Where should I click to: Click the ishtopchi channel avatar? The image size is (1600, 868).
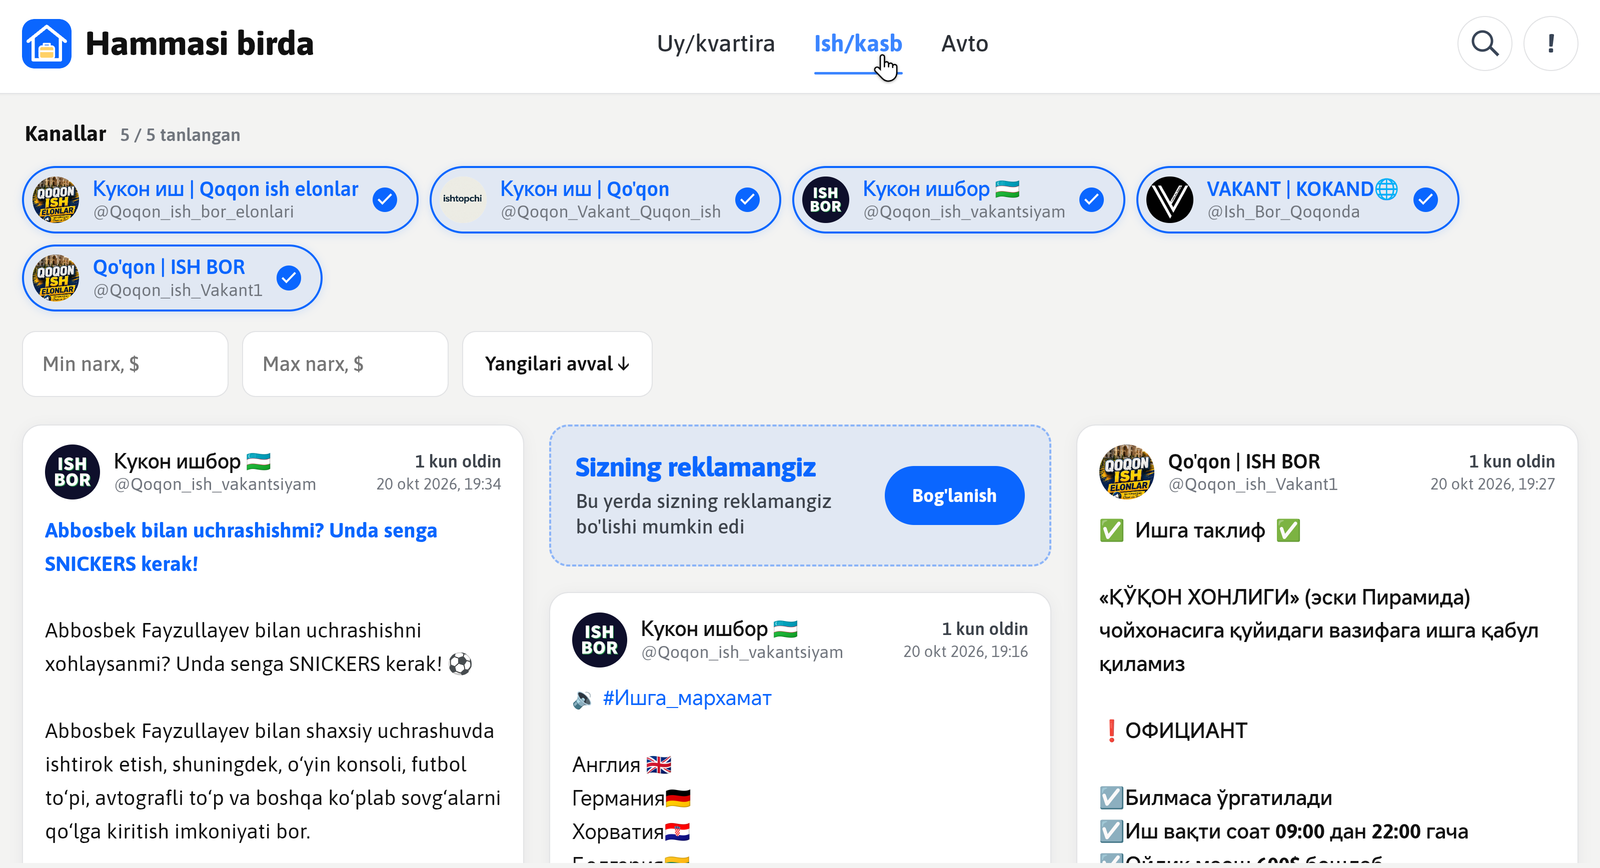coord(462,199)
